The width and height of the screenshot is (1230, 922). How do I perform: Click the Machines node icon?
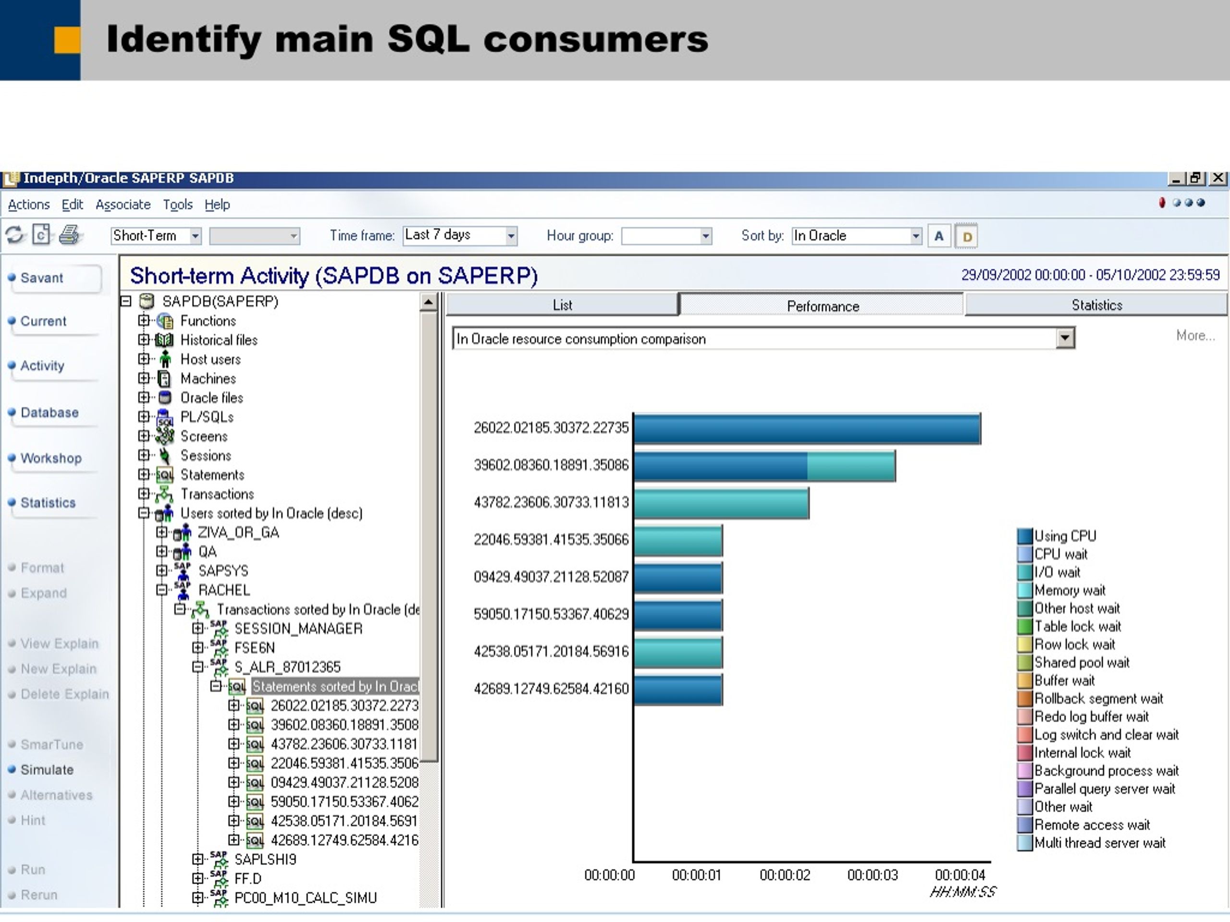(x=165, y=378)
